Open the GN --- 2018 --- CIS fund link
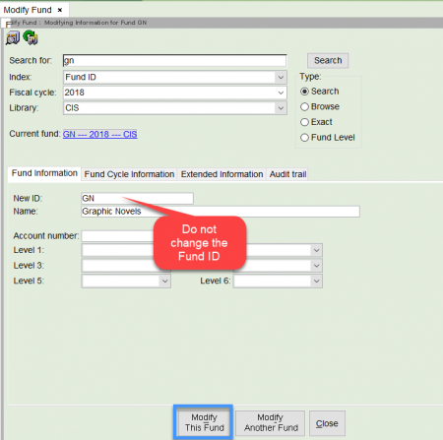The height and width of the screenshot is (440, 443). point(100,134)
